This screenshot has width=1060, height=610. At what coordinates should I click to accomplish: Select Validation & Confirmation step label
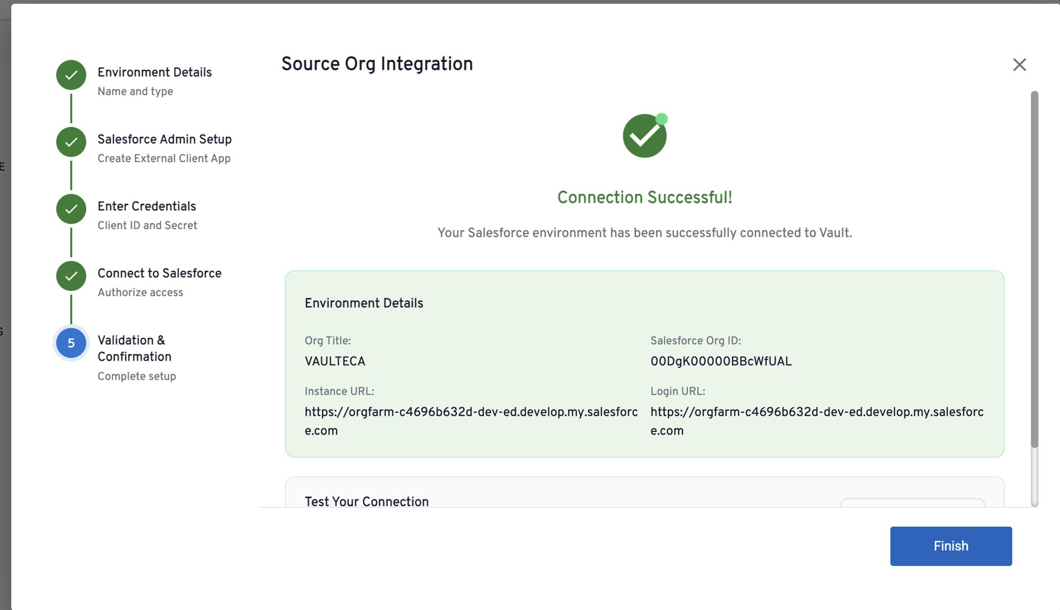(135, 349)
